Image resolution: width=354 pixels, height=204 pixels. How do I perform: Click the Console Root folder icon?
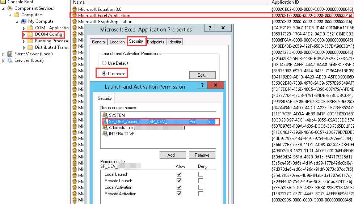click(3, 2)
